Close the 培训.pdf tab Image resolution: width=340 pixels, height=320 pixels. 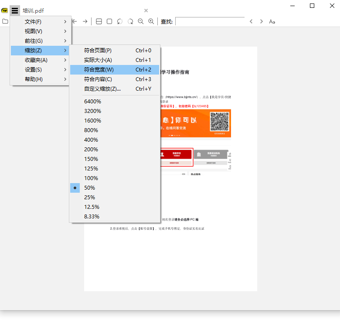coord(146,10)
